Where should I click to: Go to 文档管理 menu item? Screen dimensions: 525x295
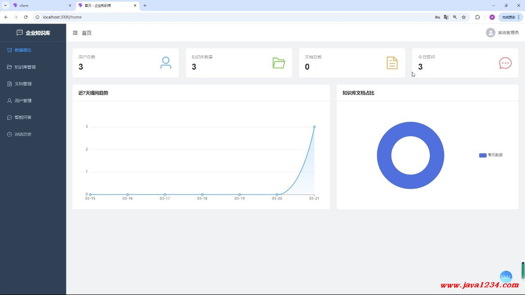tap(23, 84)
